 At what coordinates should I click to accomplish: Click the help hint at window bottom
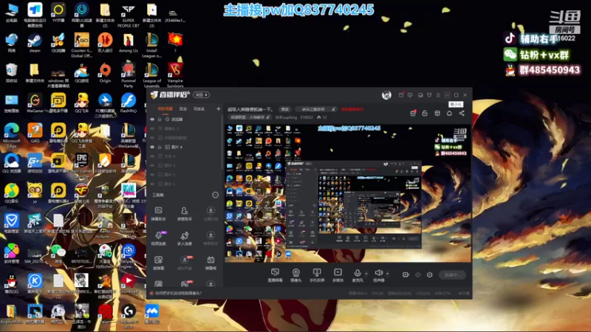176,293
